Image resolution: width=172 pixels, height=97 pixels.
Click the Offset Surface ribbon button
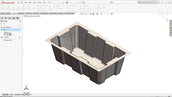click(42, 8)
